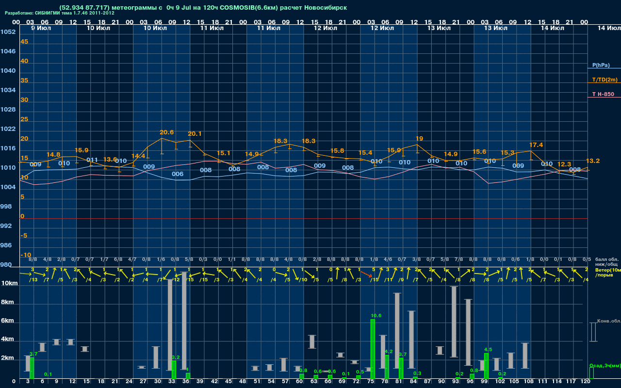Click the 3.2 precipitation value label
This screenshot has width=621, height=388.
(x=176, y=357)
